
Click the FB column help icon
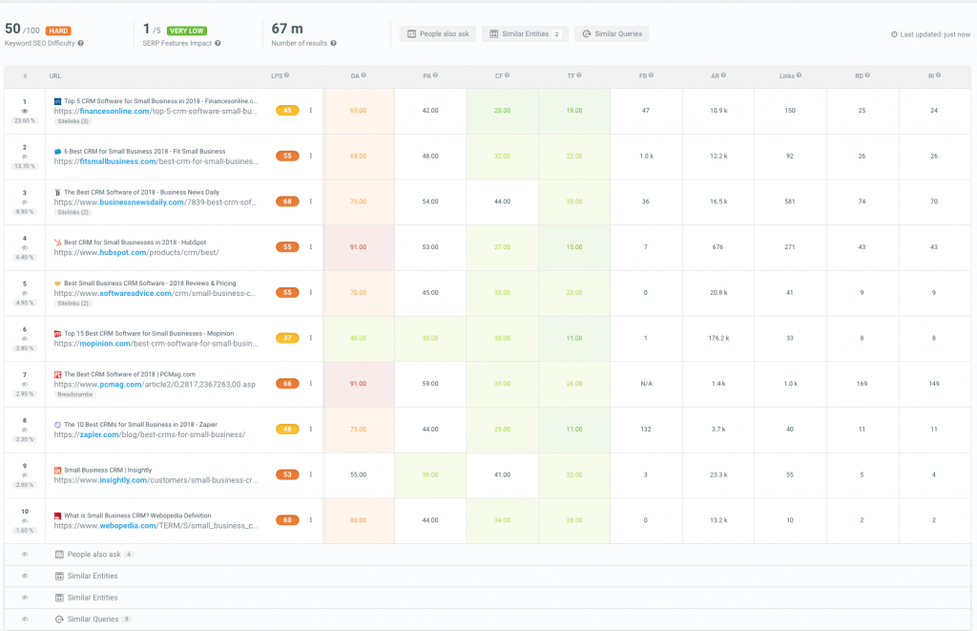(651, 75)
